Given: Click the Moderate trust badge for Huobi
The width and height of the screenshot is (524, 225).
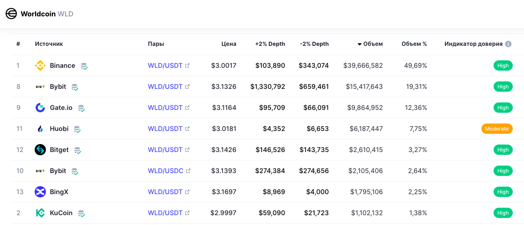Looking at the screenshot, I should click(497, 129).
